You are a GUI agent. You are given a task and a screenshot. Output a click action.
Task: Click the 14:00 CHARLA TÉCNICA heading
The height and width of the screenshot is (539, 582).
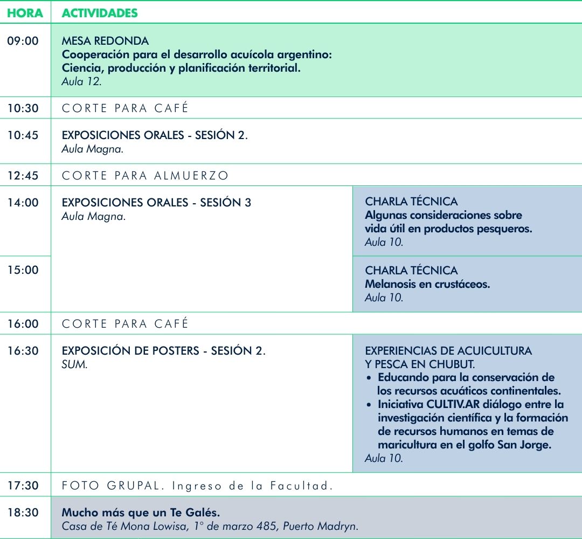click(411, 202)
